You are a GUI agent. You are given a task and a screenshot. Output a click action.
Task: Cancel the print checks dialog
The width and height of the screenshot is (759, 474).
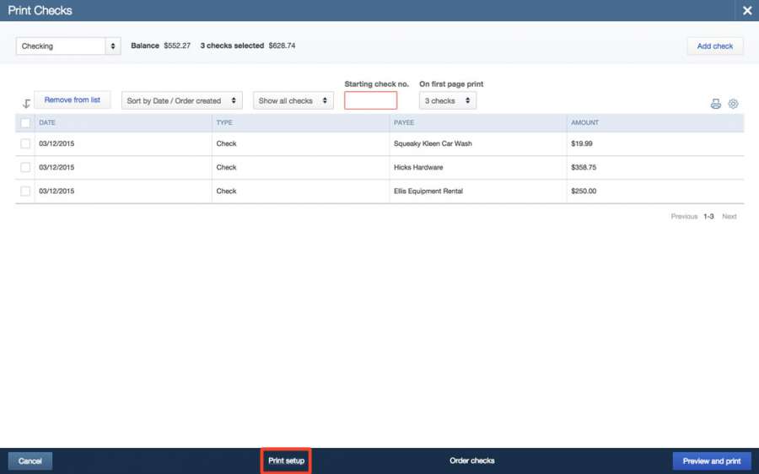pyautogui.click(x=30, y=461)
